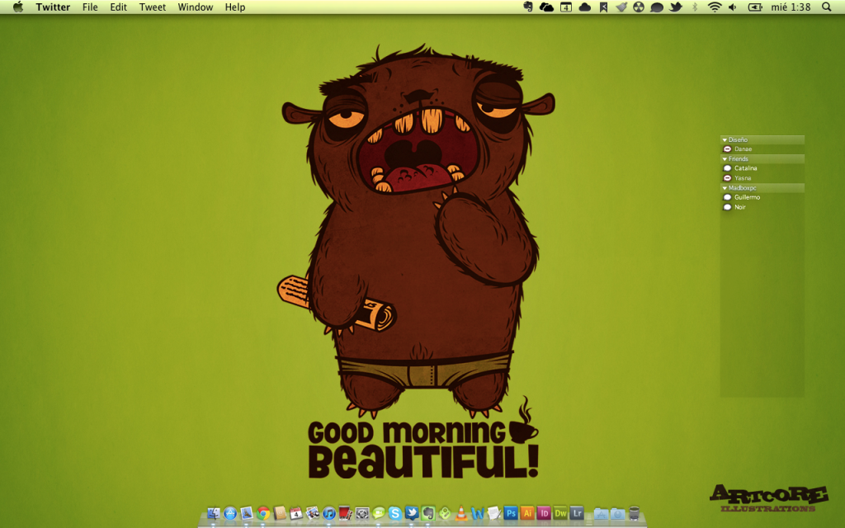
Task: Click the speech bubble menu bar icon
Action: point(657,7)
